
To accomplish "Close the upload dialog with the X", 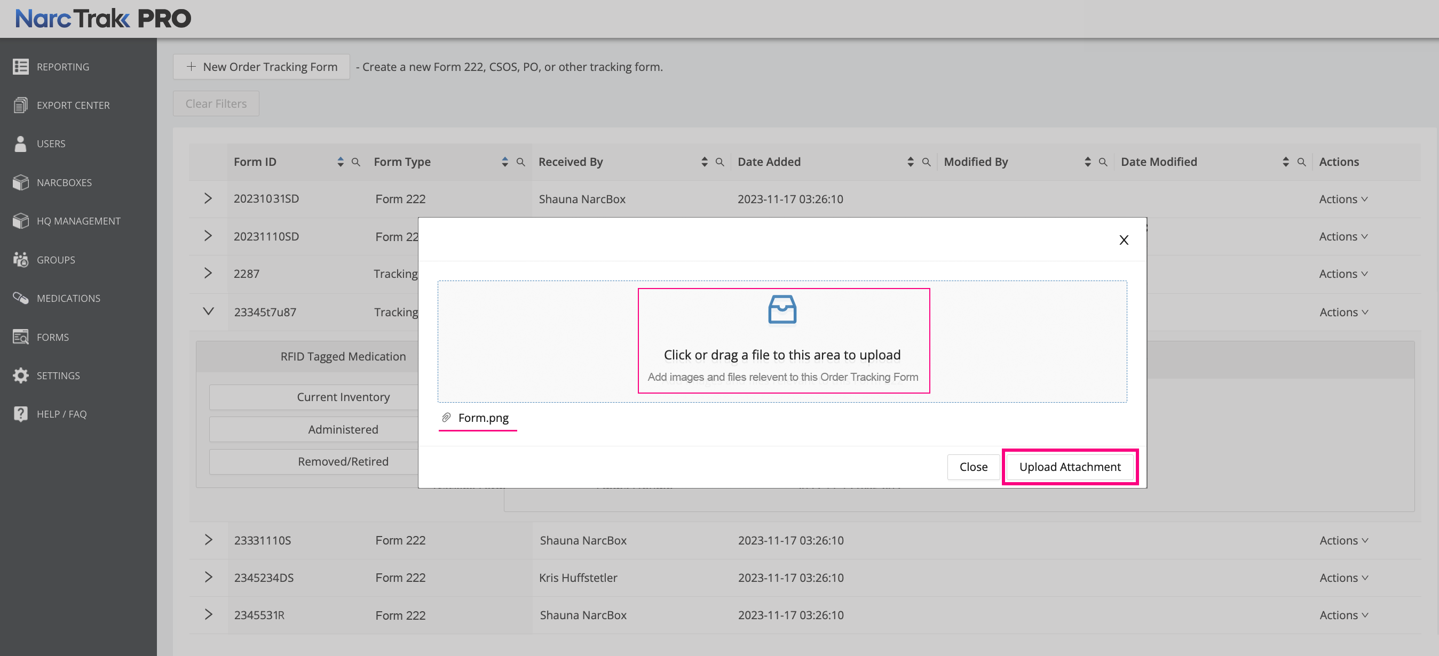I will (x=1124, y=240).
